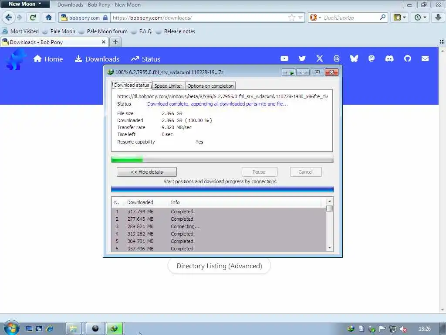Screen dimensions: 446x335
Task: Click the Pause download button
Action: [259, 172]
